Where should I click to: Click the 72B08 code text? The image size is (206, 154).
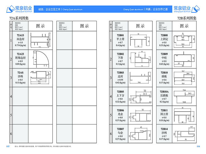pos(164,35)
